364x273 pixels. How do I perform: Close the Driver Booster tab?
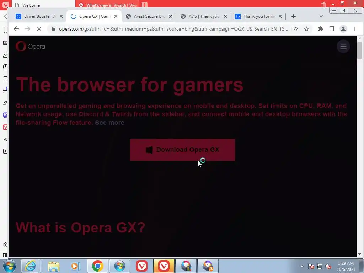click(61, 16)
